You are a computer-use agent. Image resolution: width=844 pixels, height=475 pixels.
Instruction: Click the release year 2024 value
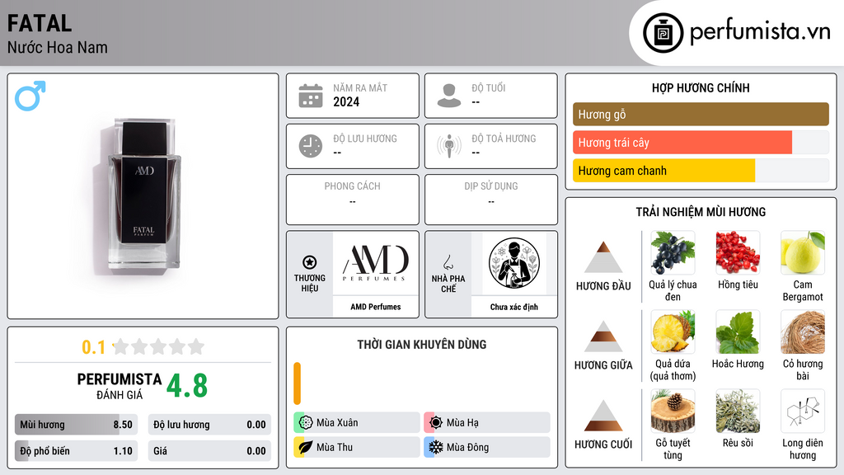coord(346,101)
